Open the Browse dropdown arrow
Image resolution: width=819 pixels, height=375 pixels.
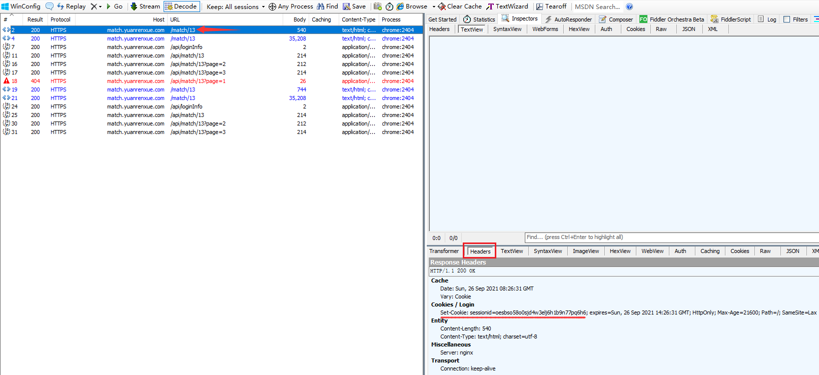434,6
